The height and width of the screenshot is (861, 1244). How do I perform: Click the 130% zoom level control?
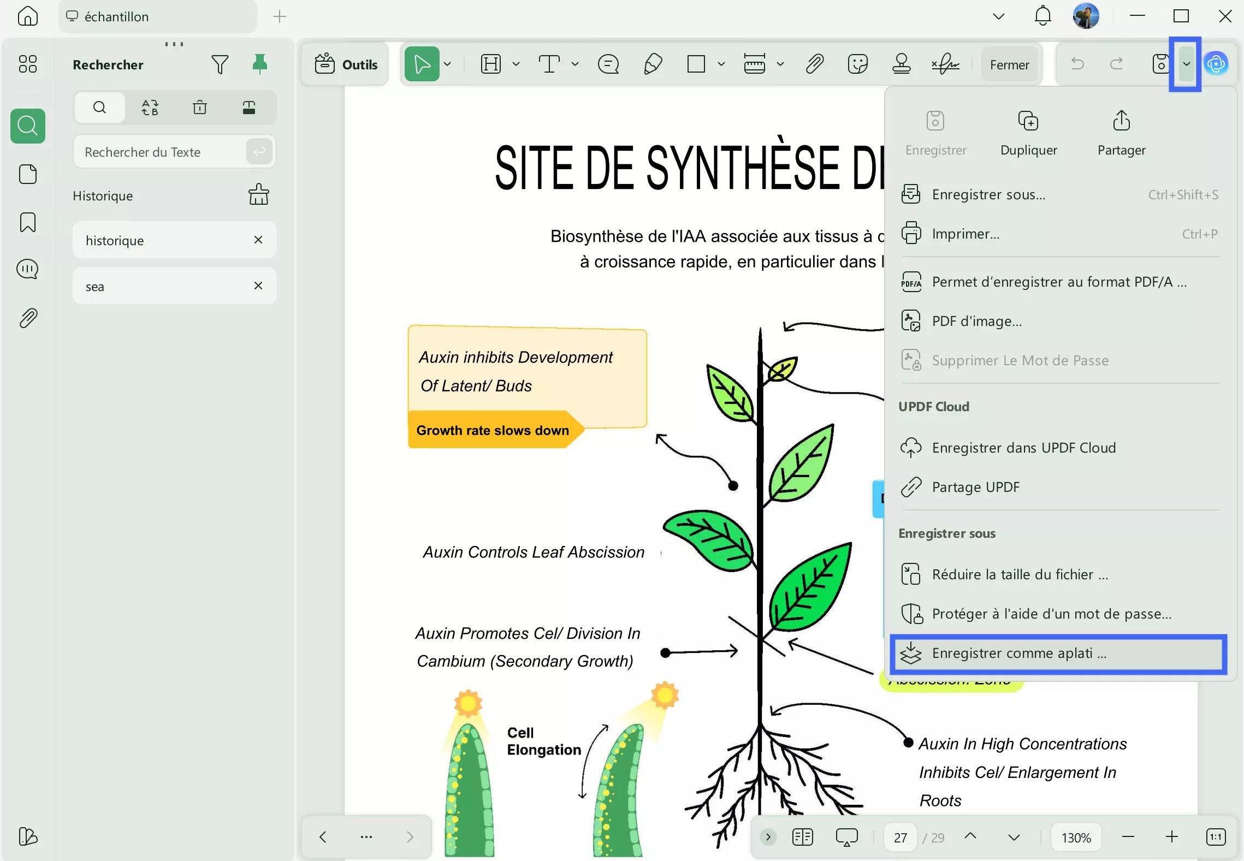[1076, 837]
